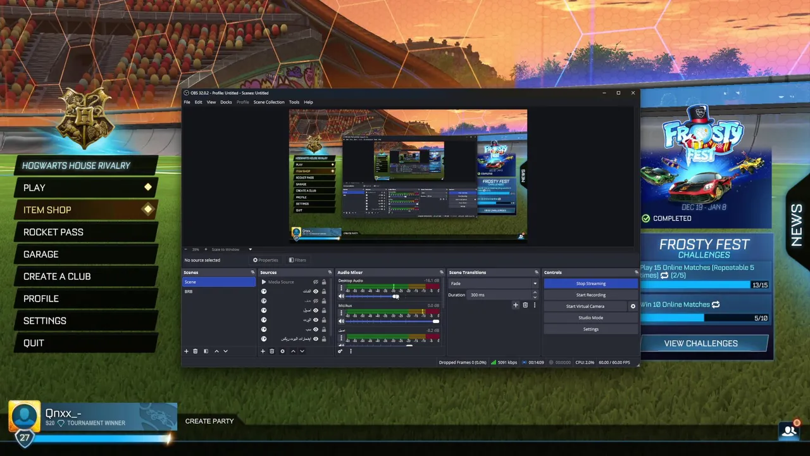Mute Mic/Aux speaker
The image size is (810, 456).
(x=341, y=321)
